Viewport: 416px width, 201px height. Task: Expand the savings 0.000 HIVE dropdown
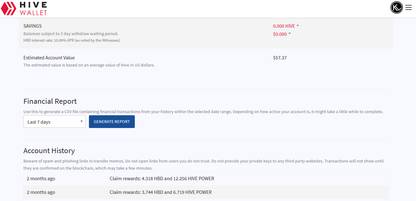click(x=286, y=26)
